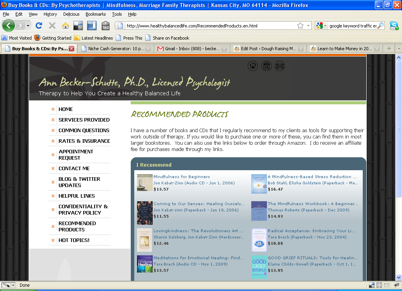Switch to the Edit Post Dough Raising tab
This screenshot has width=402, height=291.
coord(269,49)
